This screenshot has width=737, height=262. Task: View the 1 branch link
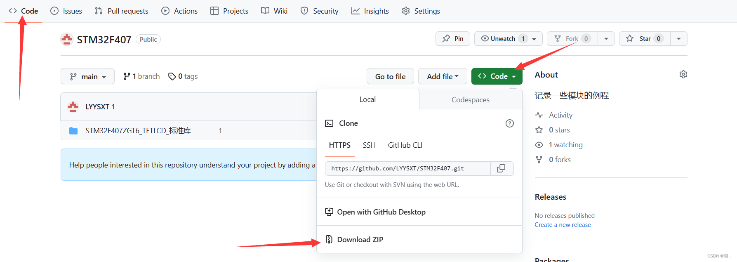pos(141,76)
